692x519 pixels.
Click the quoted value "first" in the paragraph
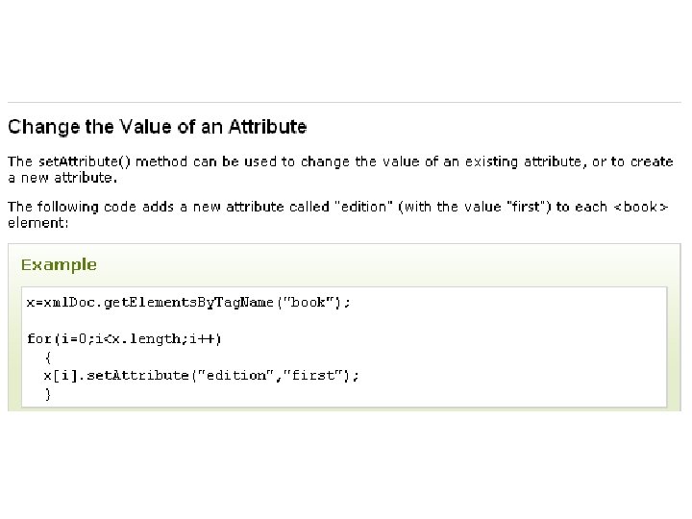click(x=524, y=207)
